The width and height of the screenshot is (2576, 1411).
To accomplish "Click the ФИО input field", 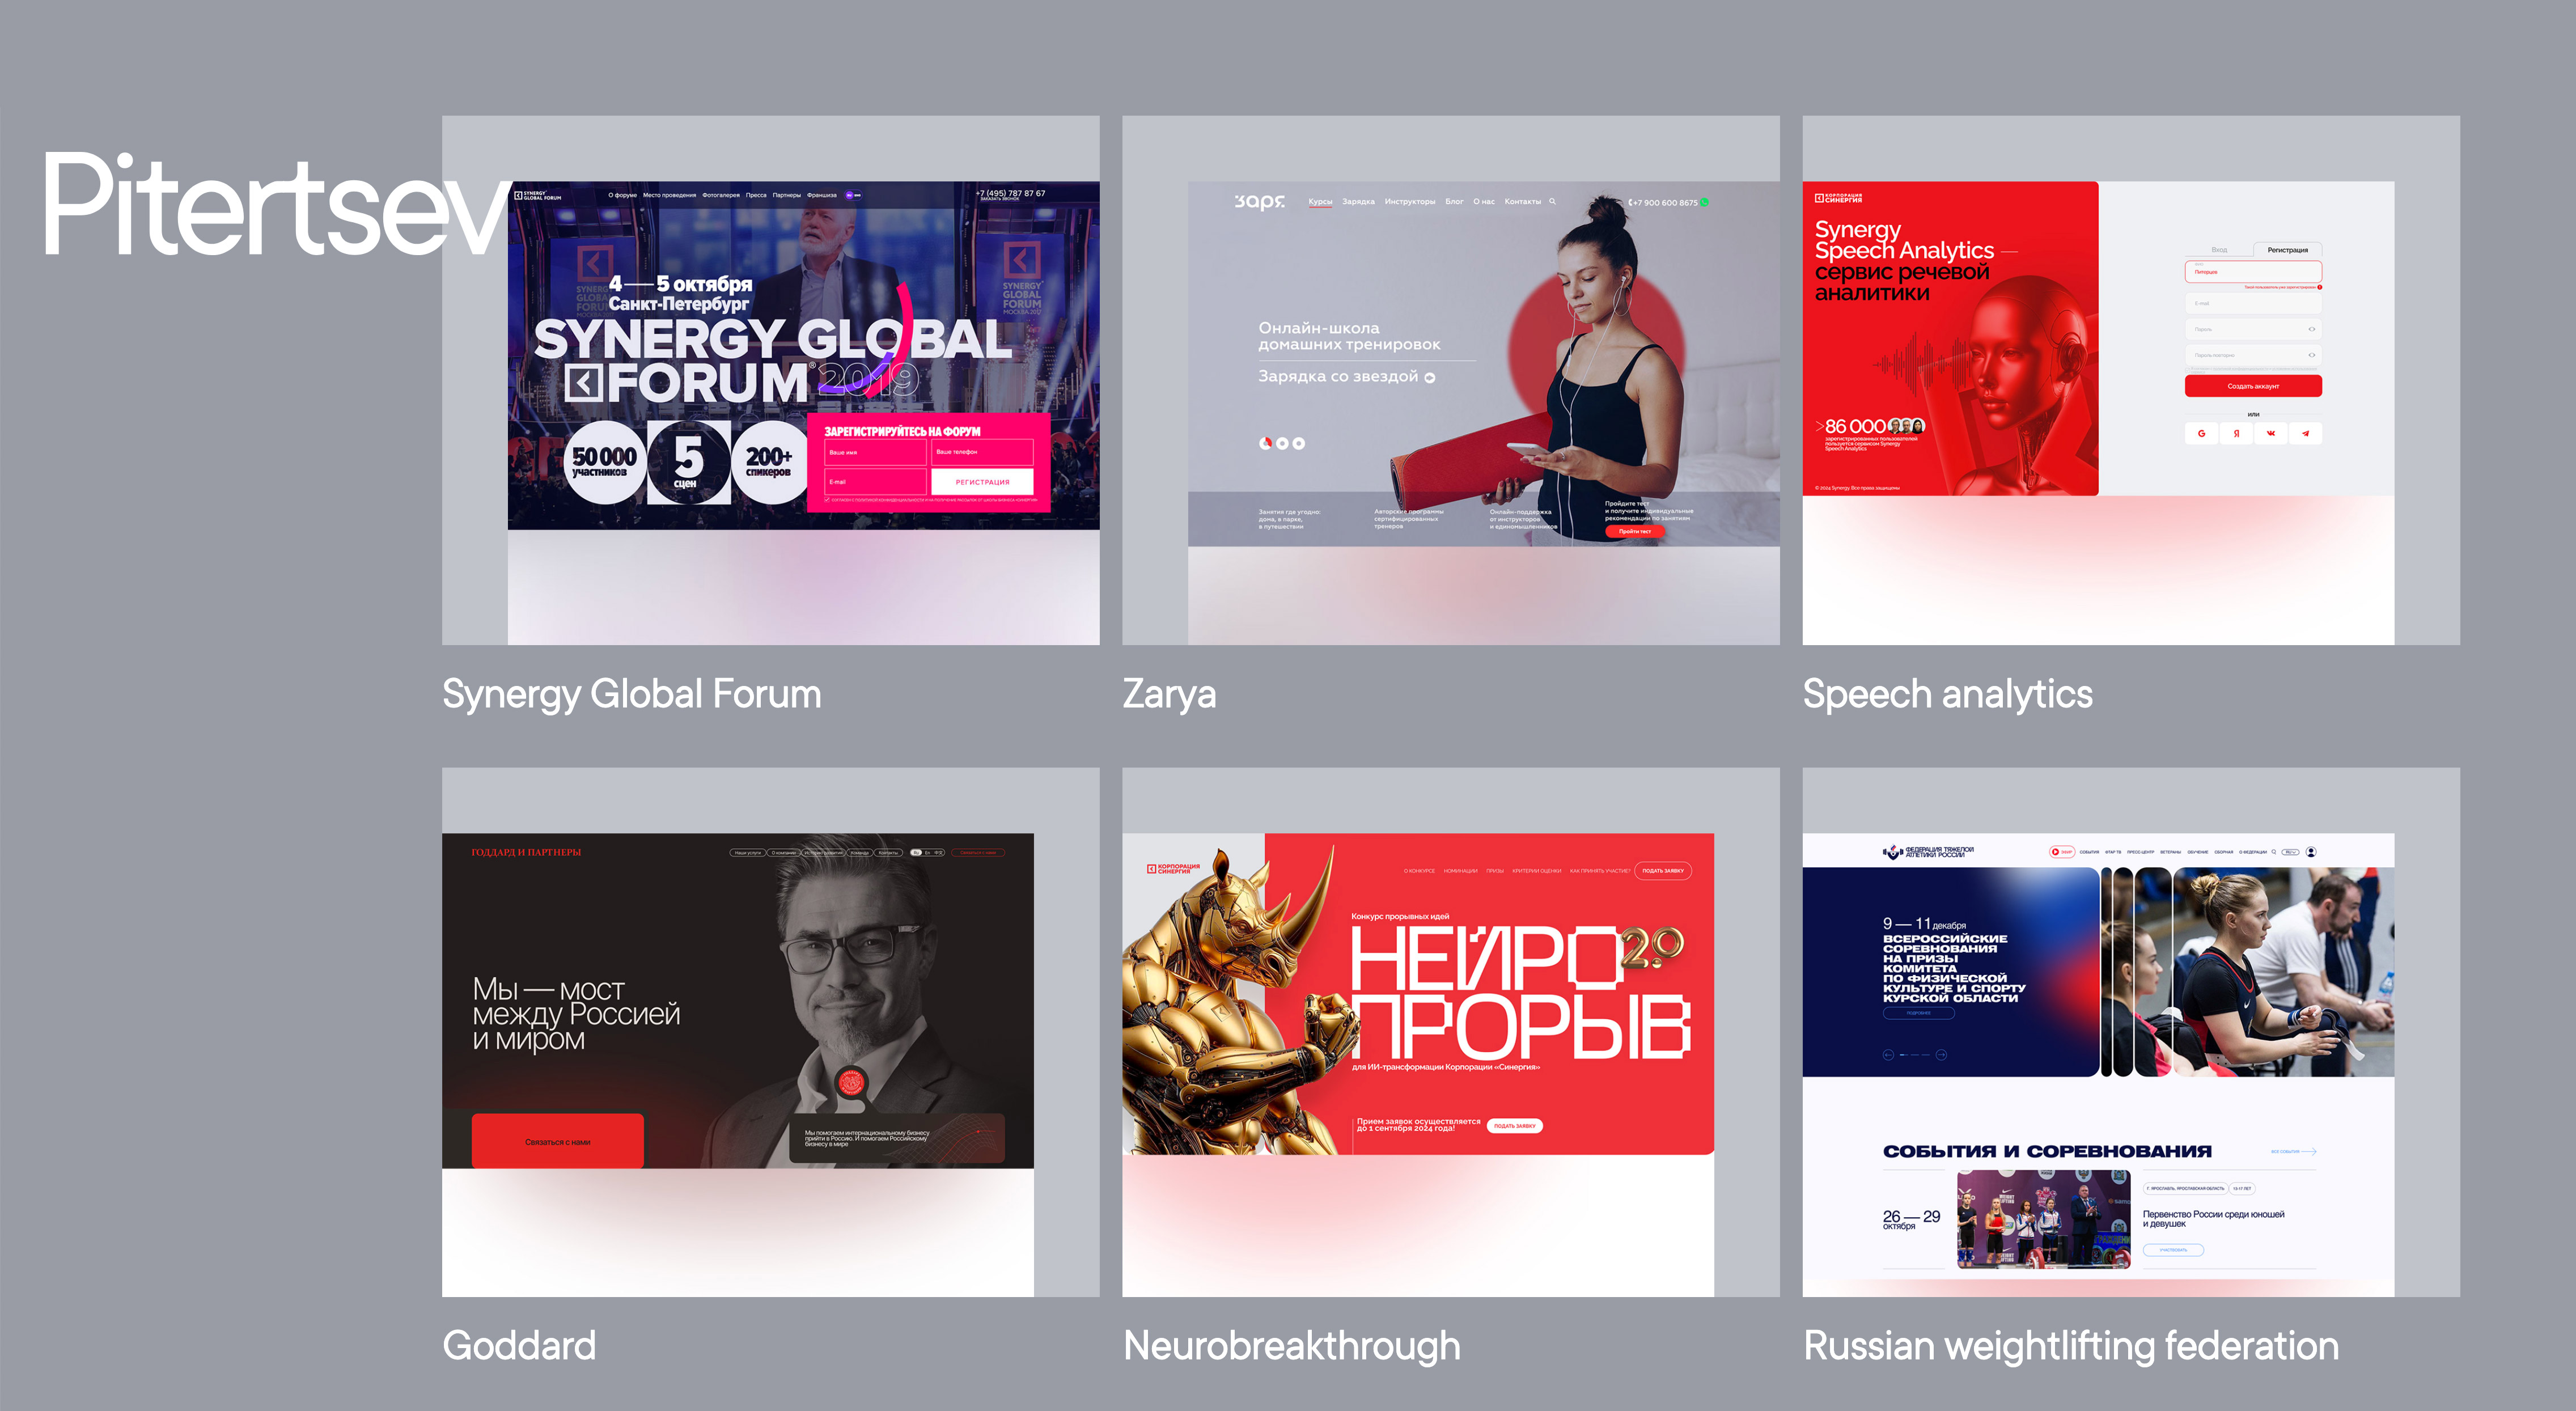I will pyautogui.click(x=2254, y=272).
